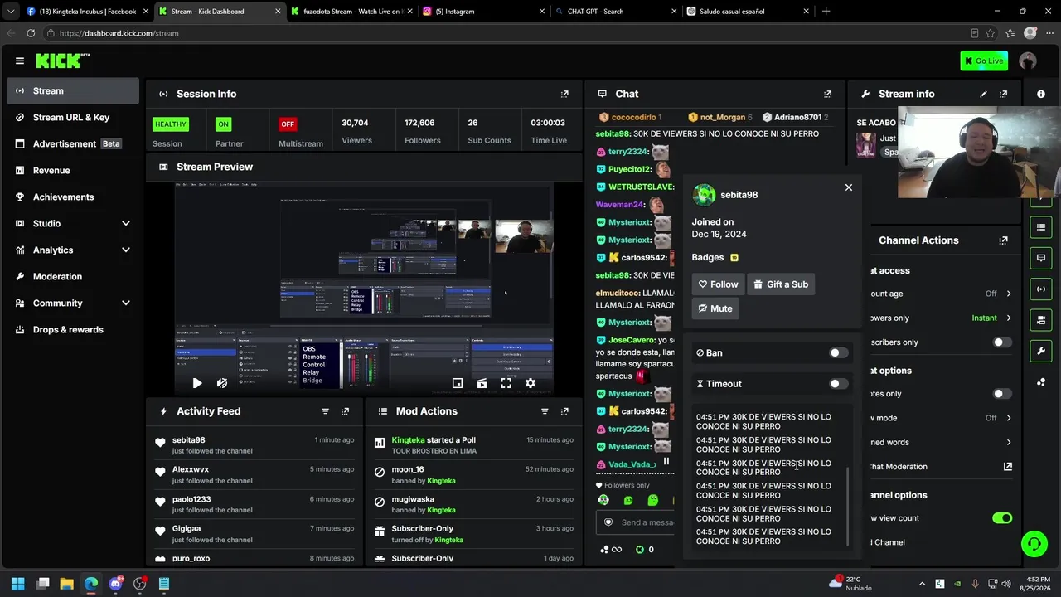Toggle the Ban switch for sebita98
The width and height of the screenshot is (1061, 597).
(838, 353)
